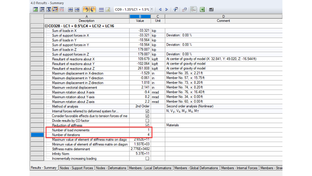Open the Nodes - Deformations tab
The image size is (312, 176).
pos(111,168)
